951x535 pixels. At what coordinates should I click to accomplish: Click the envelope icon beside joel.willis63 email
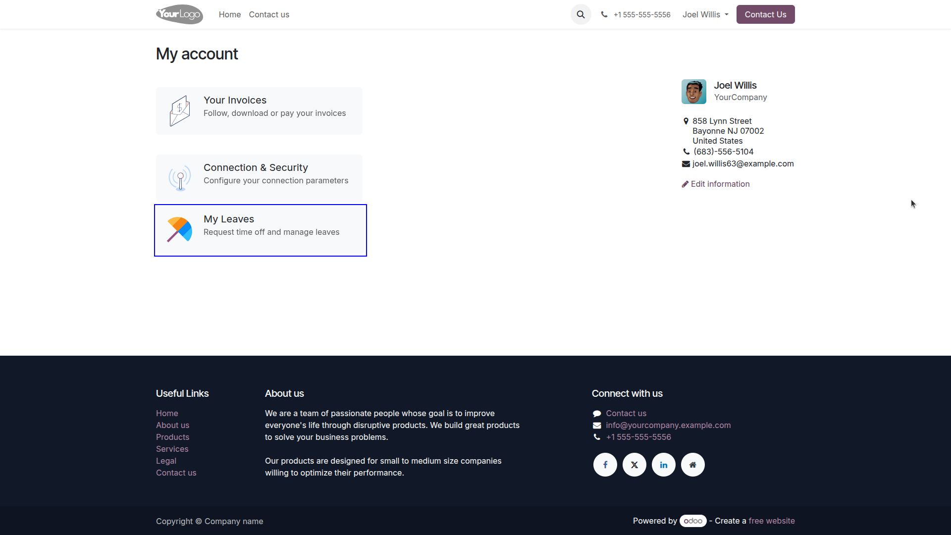click(x=686, y=164)
